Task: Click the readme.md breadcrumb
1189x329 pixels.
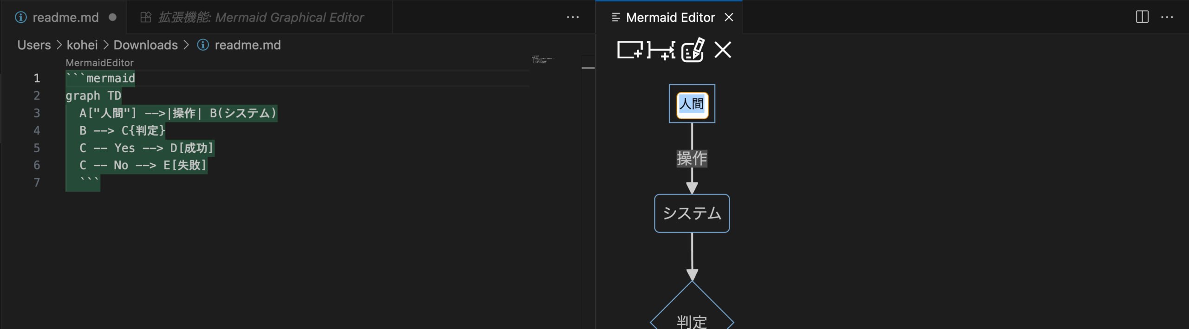Action: (248, 45)
